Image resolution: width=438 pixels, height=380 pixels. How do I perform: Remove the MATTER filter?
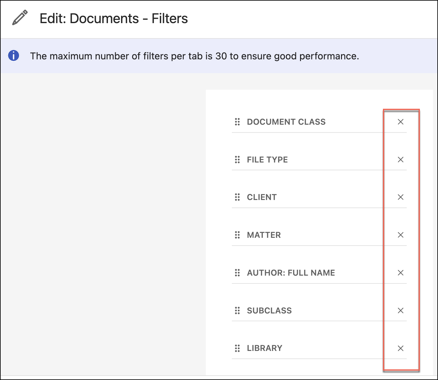click(x=400, y=235)
